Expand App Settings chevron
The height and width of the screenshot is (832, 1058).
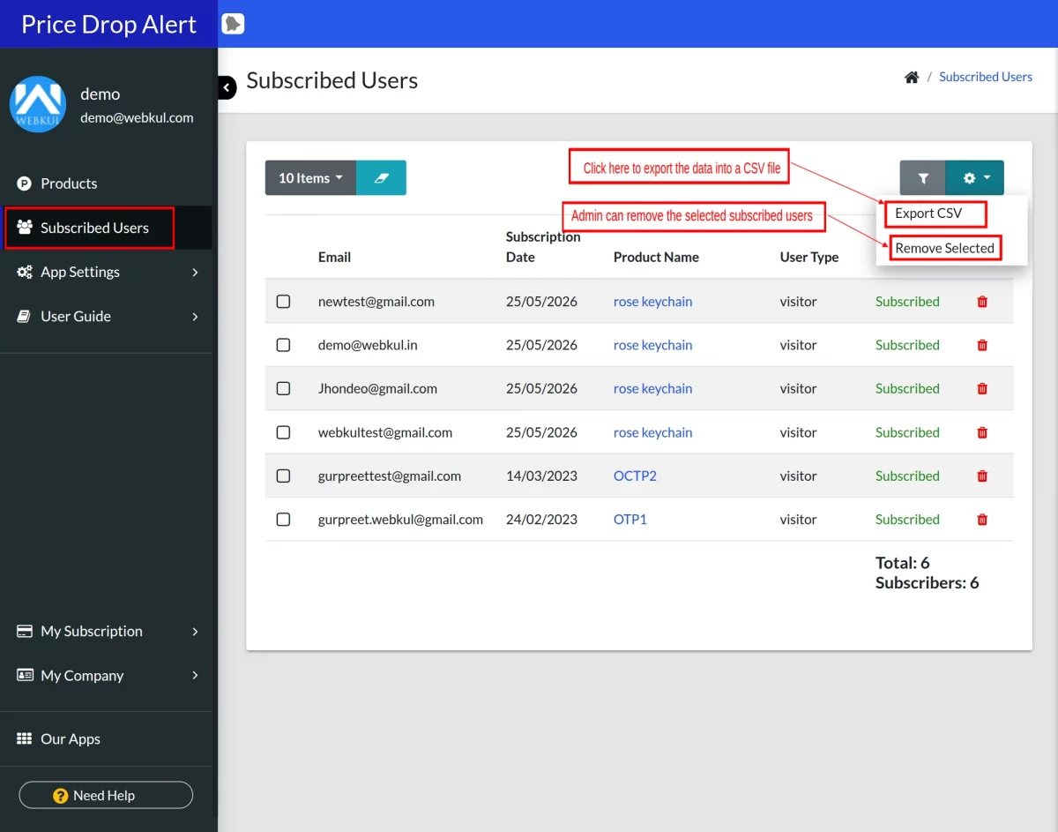(195, 272)
